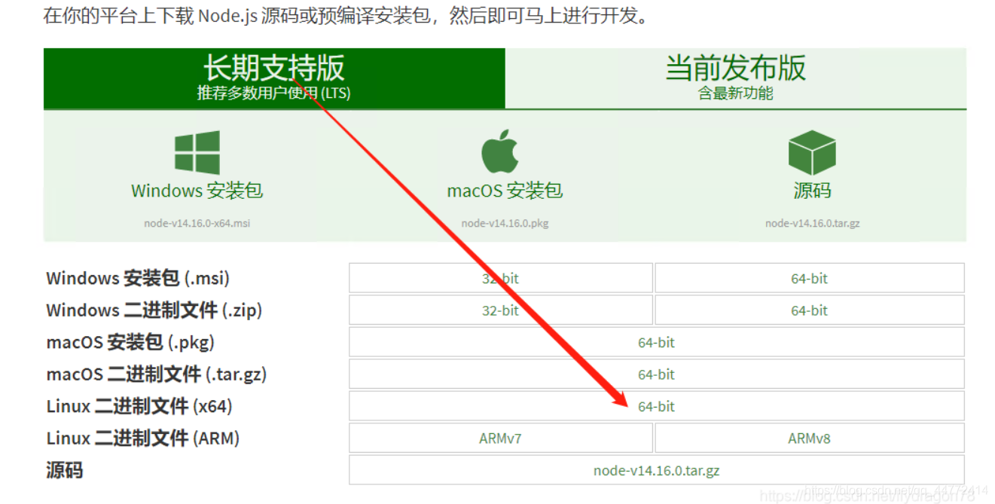995x504 pixels.
Task: Click the 源码 row label in the table
Action: point(65,471)
